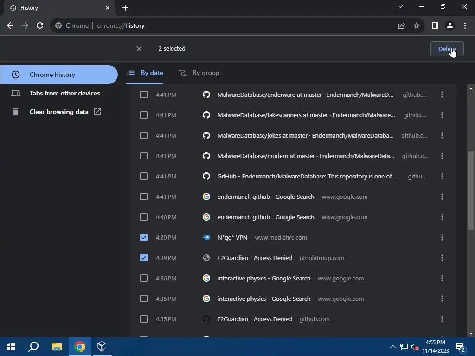475x356 pixels.
Task: Open actions menu for N*gg* VPN entry
Action: 442,237
